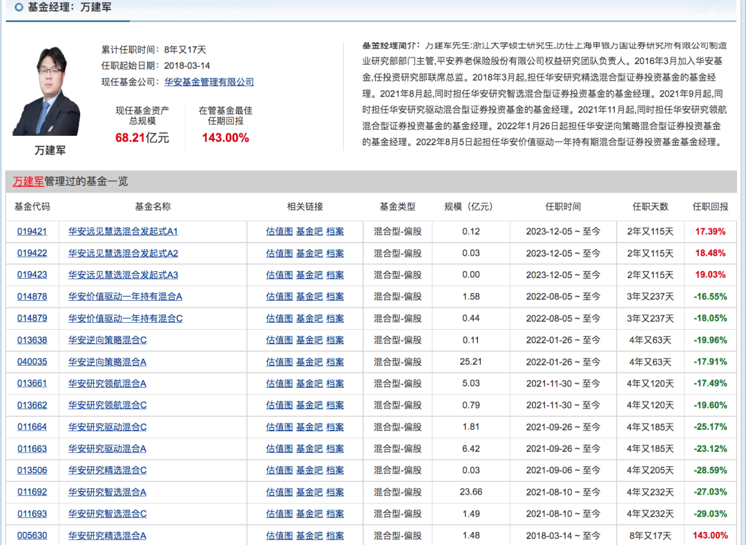Open 估值图 for 华安价值驱动一年持有混合A
This screenshot has width=746, height=545.
click(279, 297)
